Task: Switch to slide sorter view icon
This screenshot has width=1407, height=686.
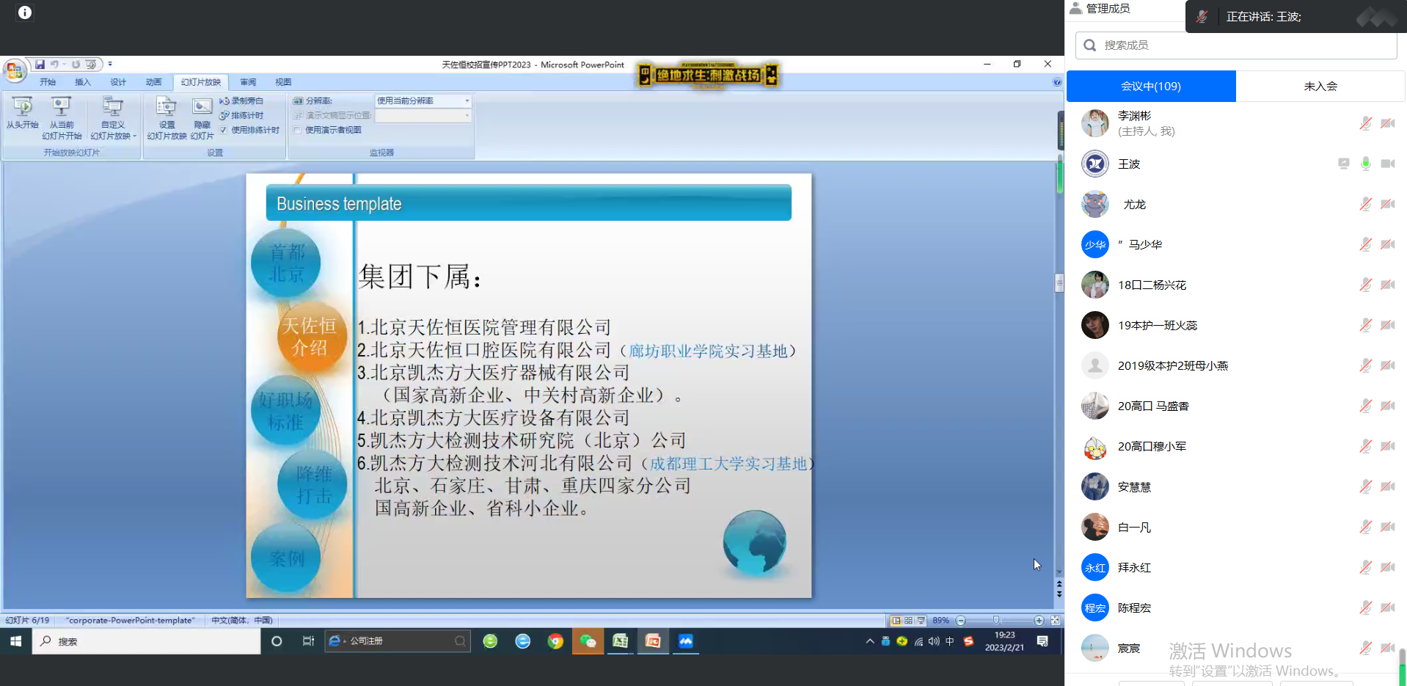Action: coord(909,621)
